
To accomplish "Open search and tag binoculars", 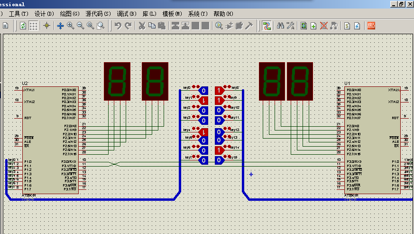I will click(280, 26).
